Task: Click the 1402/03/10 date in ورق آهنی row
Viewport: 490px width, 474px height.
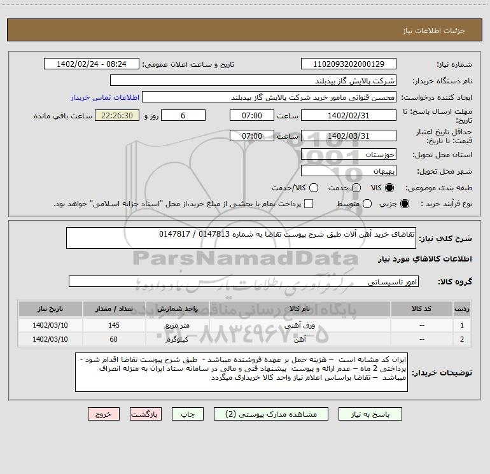Action: point(50,325)
